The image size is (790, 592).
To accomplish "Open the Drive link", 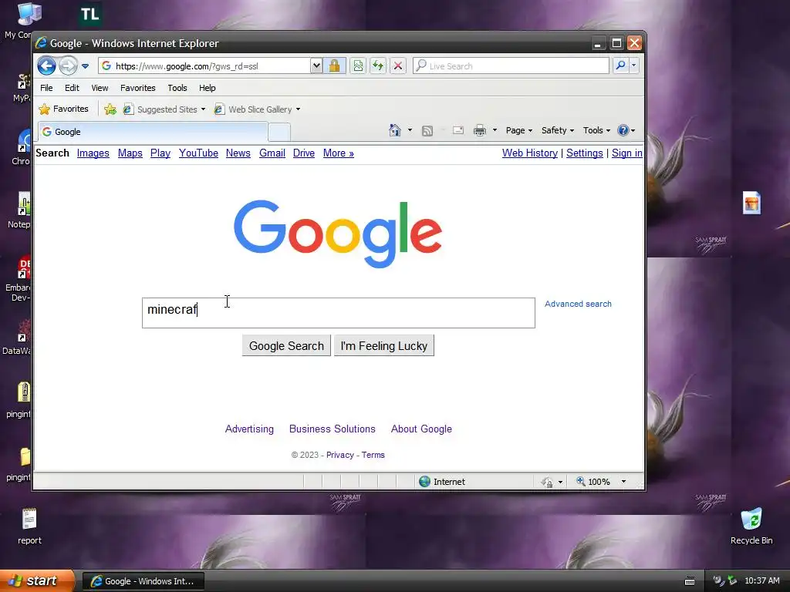I will [304, 153].
